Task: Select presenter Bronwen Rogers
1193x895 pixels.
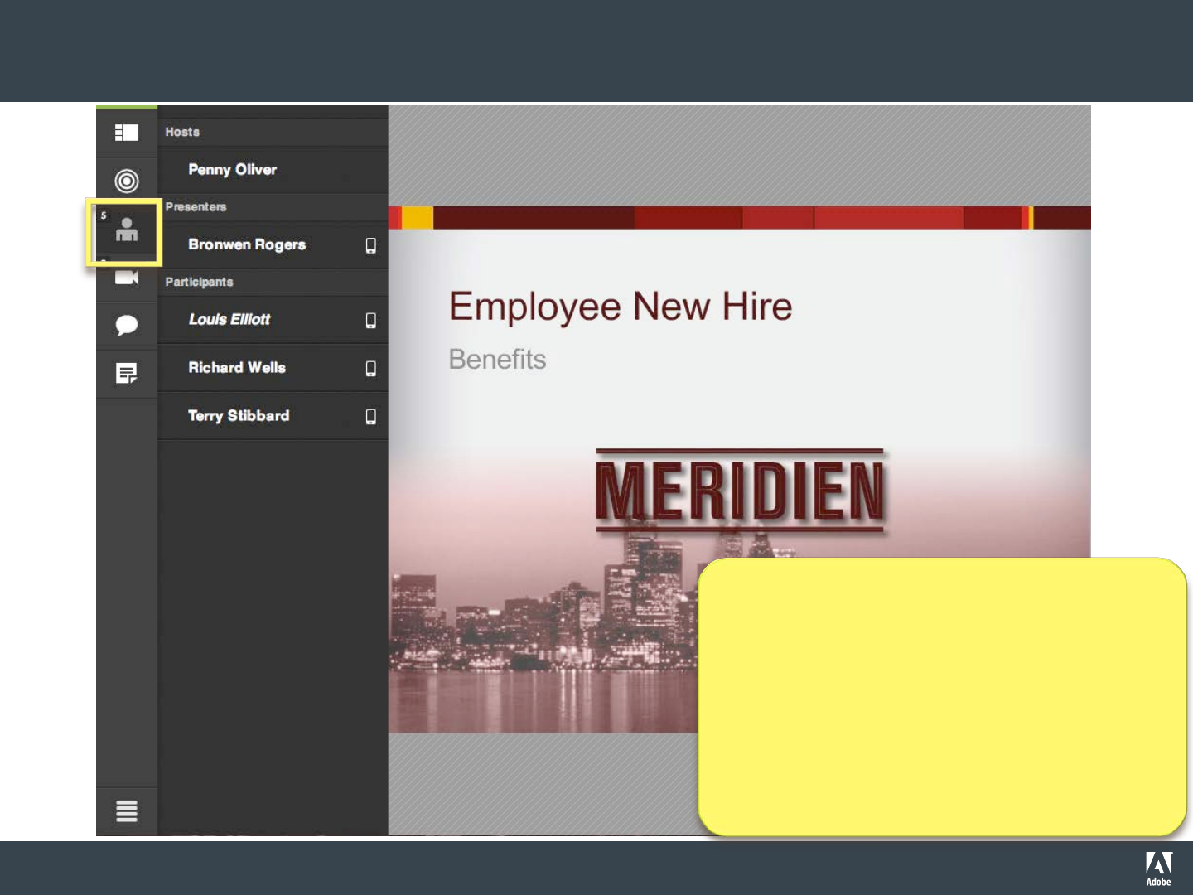Action: pyautogui.click(x=273, y=245)
